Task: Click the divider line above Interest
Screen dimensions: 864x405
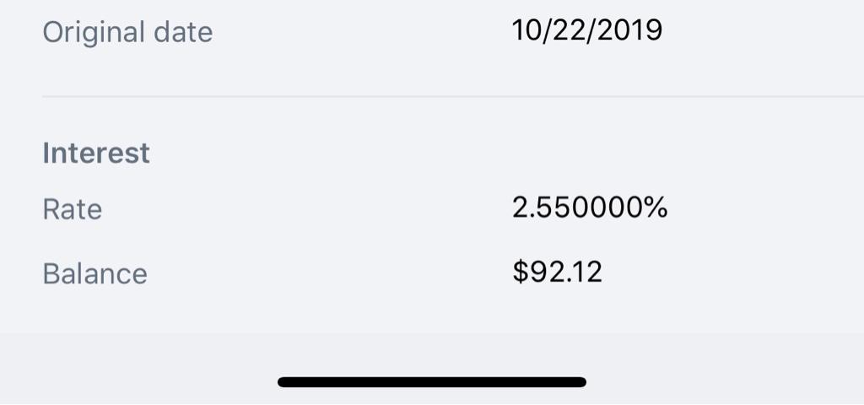Action: tap(452, 97)
